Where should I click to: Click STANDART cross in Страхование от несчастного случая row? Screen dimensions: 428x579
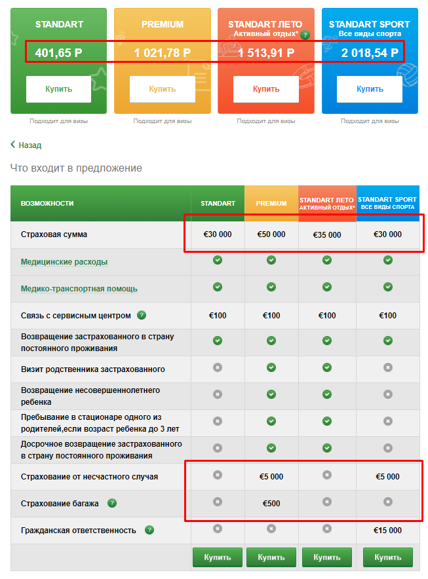click(x=218, y=475)
